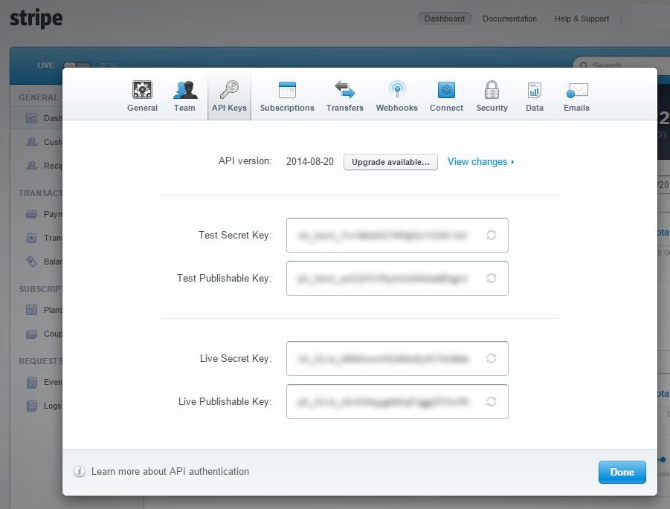Screen dimensions: 670x509
Task: Open the Subscriptions calendar icon
Action: [x=287, y=90]
